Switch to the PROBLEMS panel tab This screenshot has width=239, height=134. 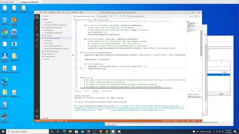coord(78,91)
